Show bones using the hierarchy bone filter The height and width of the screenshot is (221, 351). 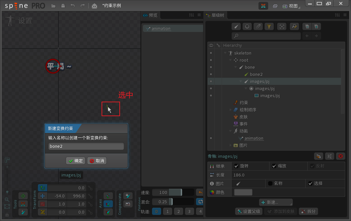pyautogui.click(x=236, y=26)
